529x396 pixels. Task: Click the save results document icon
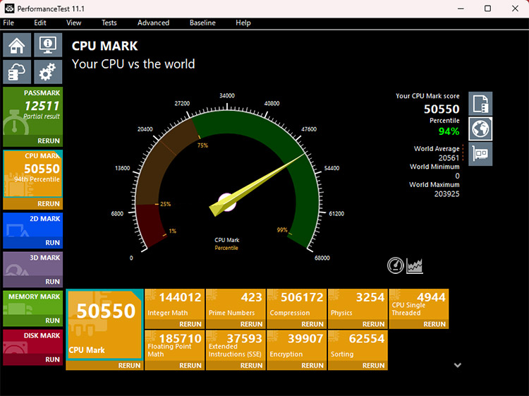coord(480,104)
